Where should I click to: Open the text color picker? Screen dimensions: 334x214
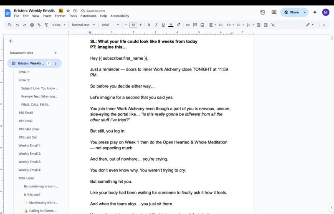(171, 25)
